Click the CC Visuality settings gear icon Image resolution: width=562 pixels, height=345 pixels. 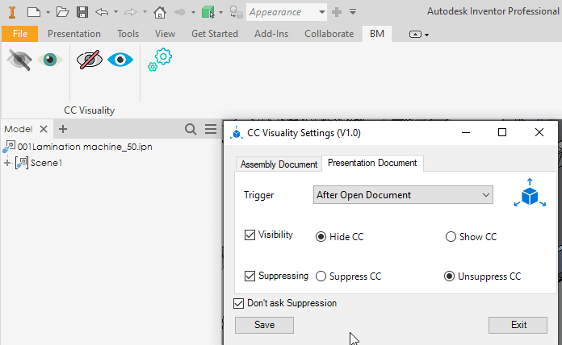click(x=159, y=60)
